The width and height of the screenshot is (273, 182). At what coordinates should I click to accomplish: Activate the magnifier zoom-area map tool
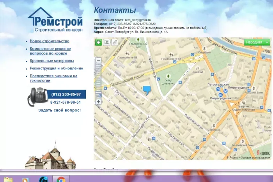[x=106, y=42]
